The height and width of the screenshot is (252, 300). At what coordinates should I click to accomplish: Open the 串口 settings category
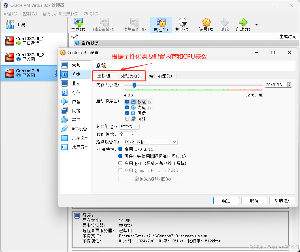click(x=76, y=120)
